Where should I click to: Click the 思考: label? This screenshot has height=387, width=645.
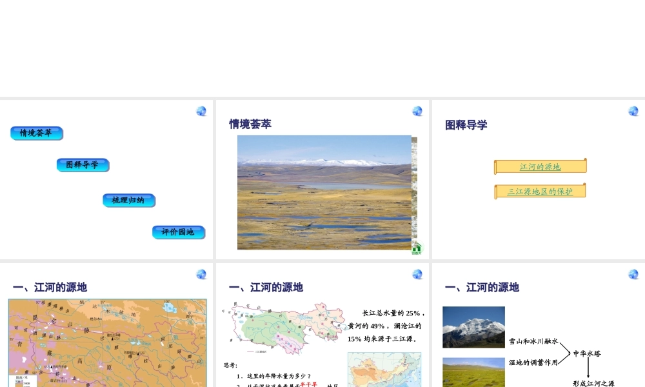(x=230, y=365)
